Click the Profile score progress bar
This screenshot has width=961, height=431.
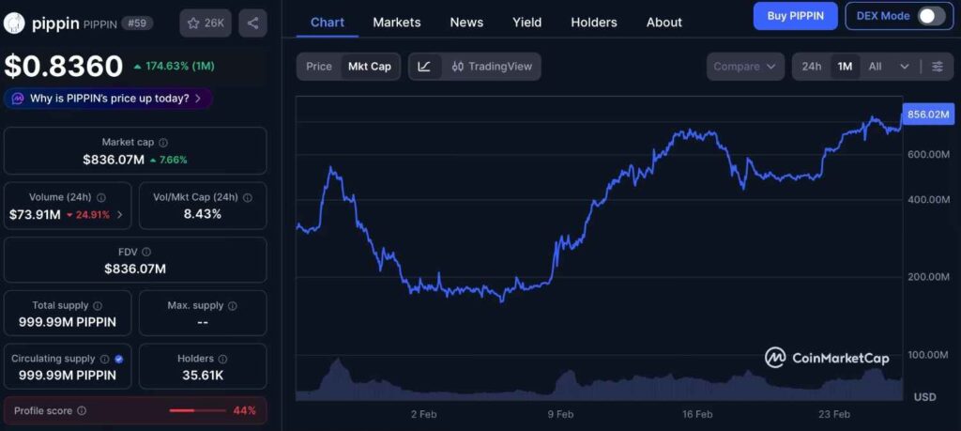point(194,410)
